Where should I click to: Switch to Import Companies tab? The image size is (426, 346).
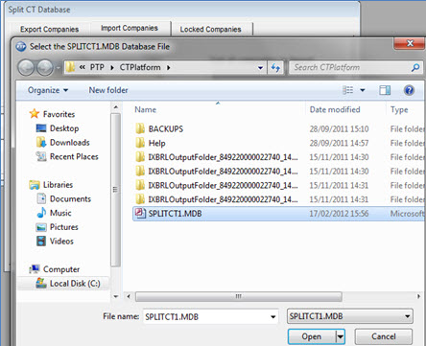click(x=130, y=28)
